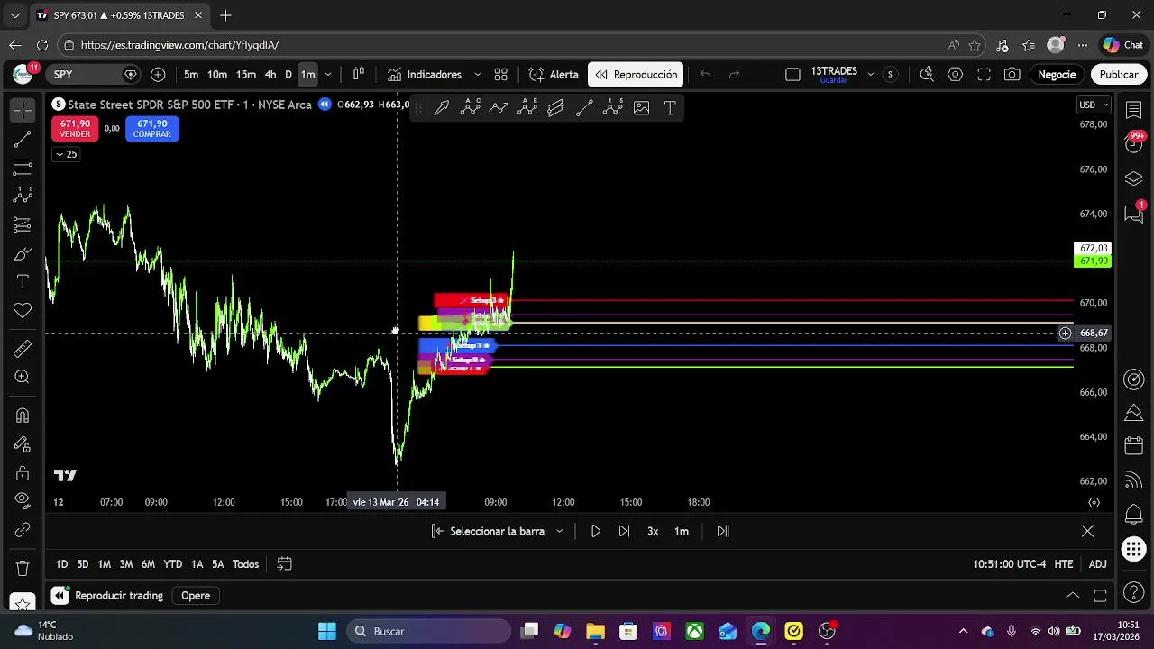Select the crosshair cursor tool
Image resolution: width=1154 pixels, height=649 pixels.
[23, 110]
